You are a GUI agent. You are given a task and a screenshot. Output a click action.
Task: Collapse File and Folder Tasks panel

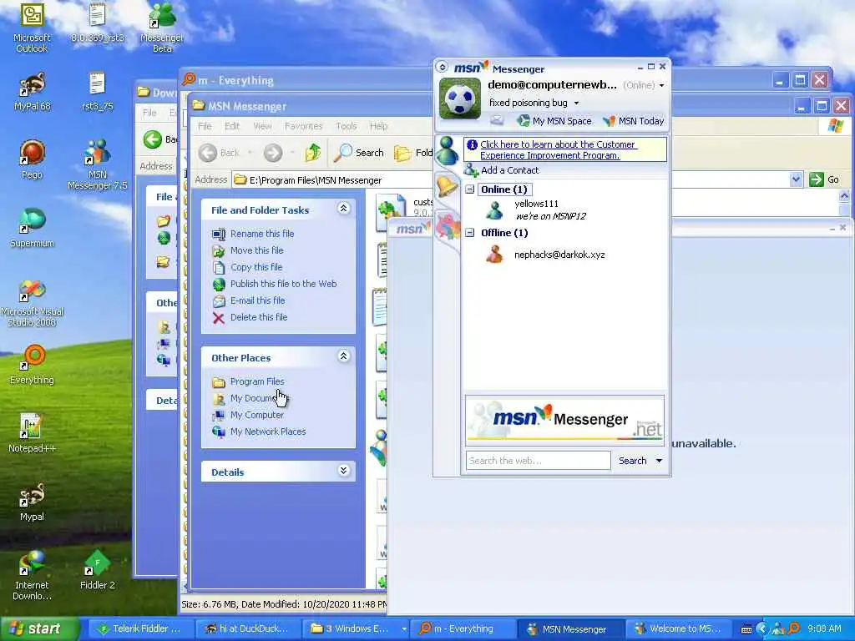[343, 208]
